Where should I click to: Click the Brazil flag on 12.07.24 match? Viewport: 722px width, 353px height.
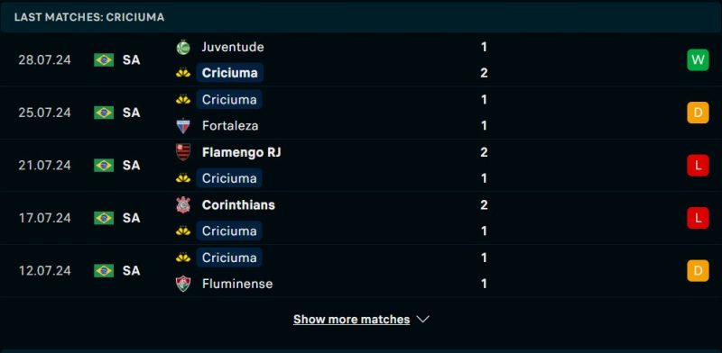104,270
